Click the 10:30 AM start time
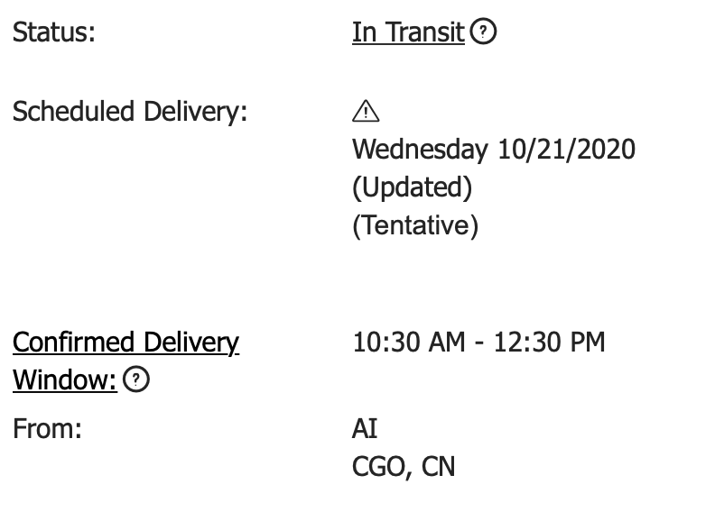 [409, 342]
